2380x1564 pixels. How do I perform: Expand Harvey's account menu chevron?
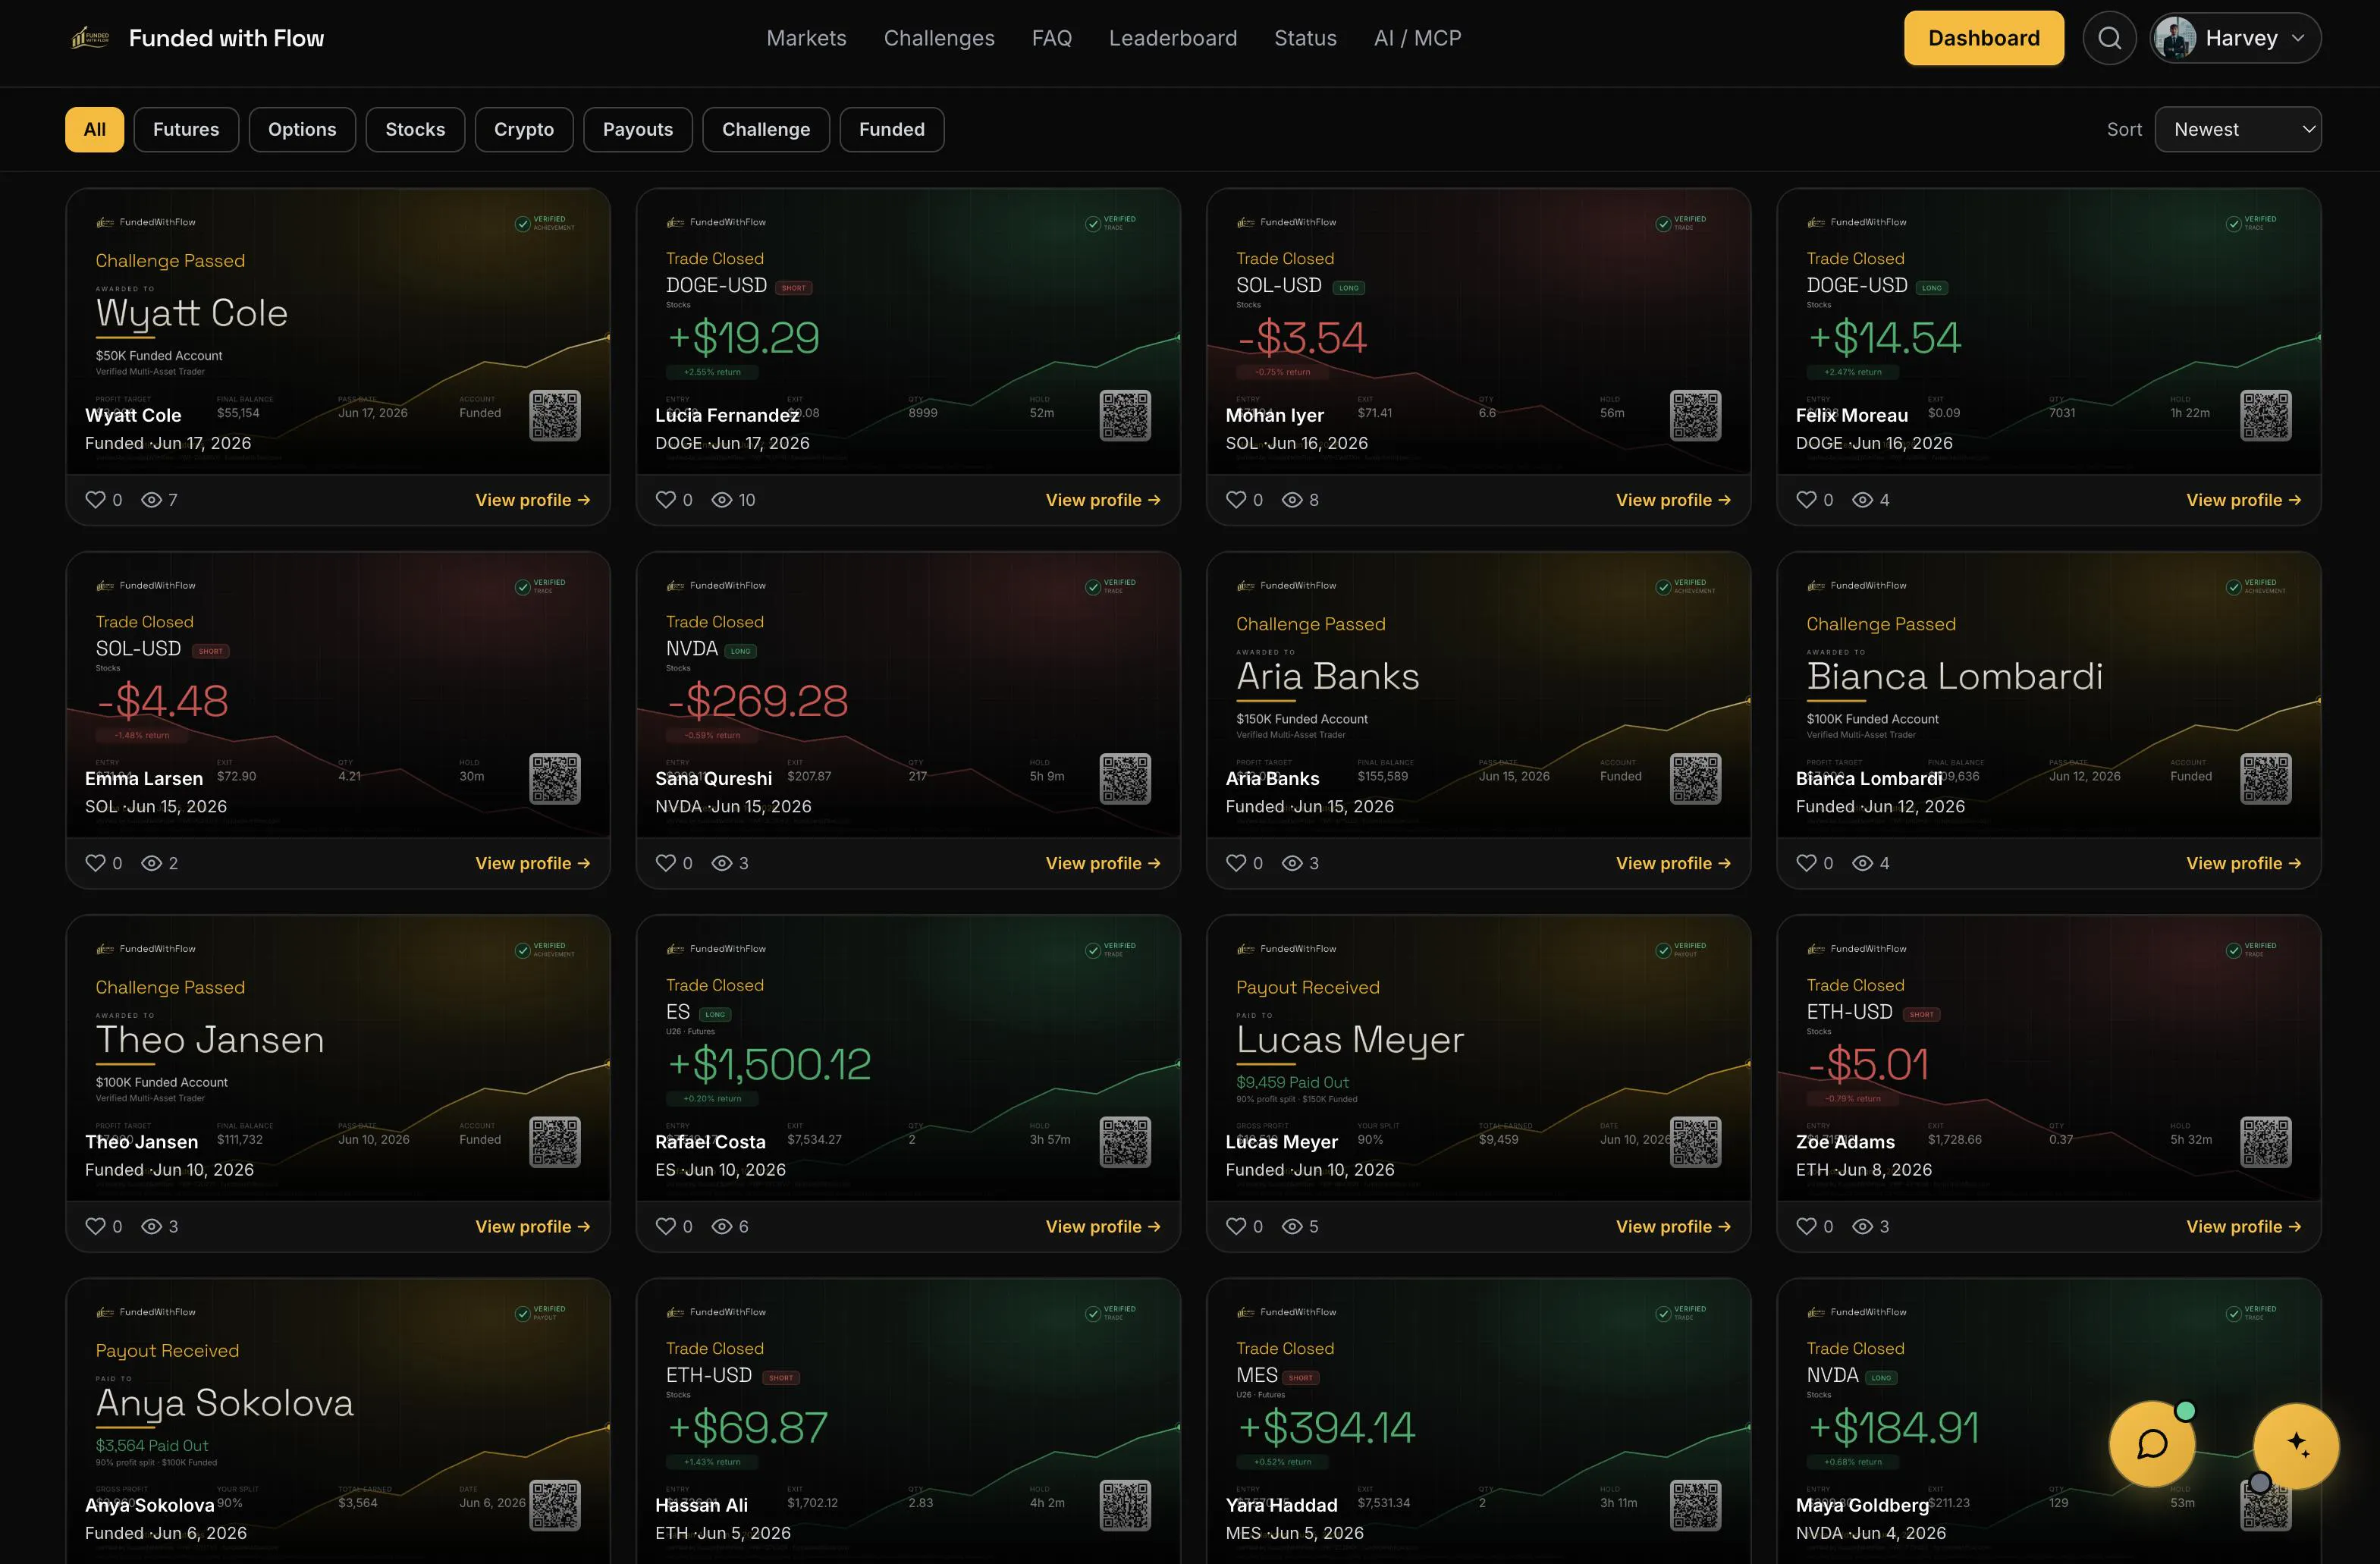click(2298, 38)
